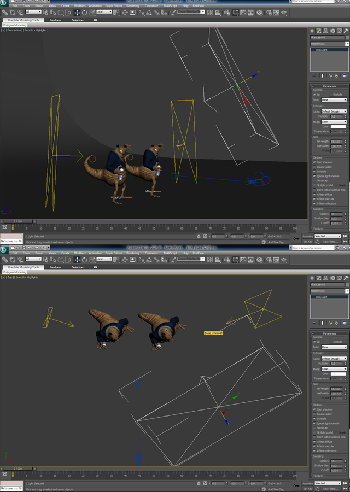Click Key Filters button in upper status bar
This screenshot has width=350, height=492.
330,242
